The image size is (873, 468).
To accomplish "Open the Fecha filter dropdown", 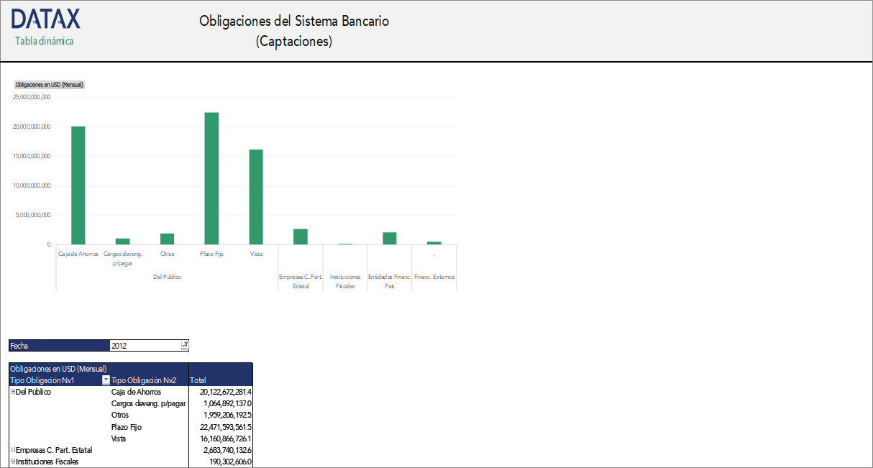I will 184,346.
